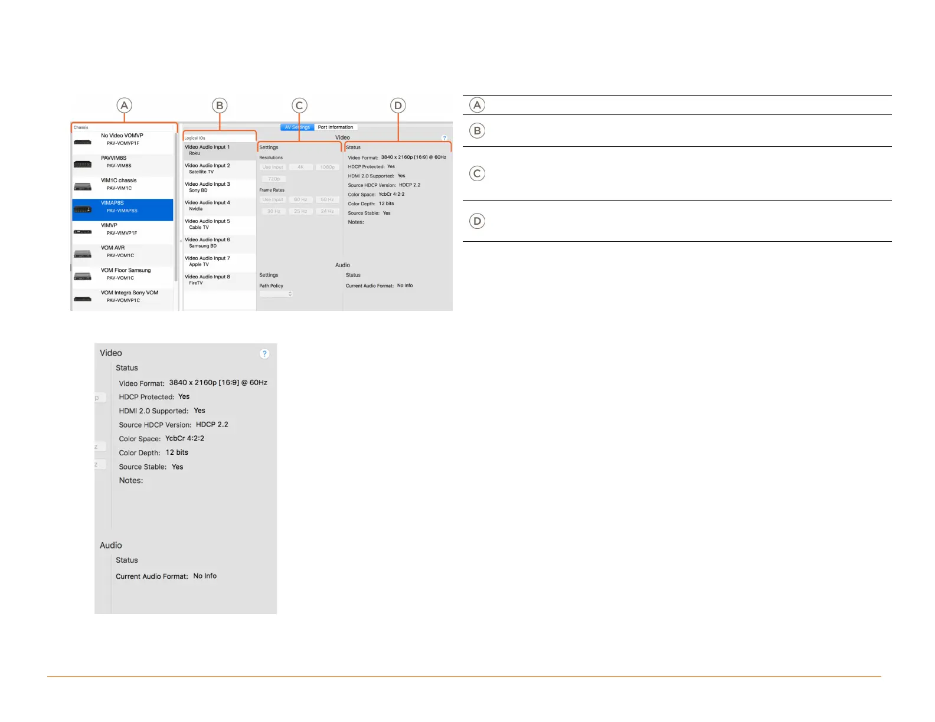Click YcbCr 4:2:2 value in enlarged Status panel
The height and width of the screenshot is (722, 935).
point(185,438)
